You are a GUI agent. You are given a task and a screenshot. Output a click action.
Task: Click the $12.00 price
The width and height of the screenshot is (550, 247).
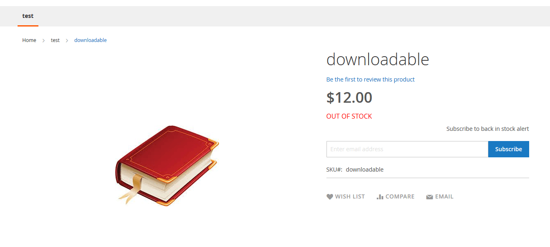(349, 98)
